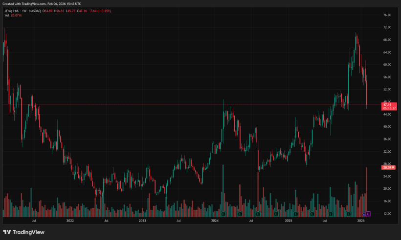Select the red 47.16 current price label
Screen dimensions: 401x240
click(x=388, y=104)
